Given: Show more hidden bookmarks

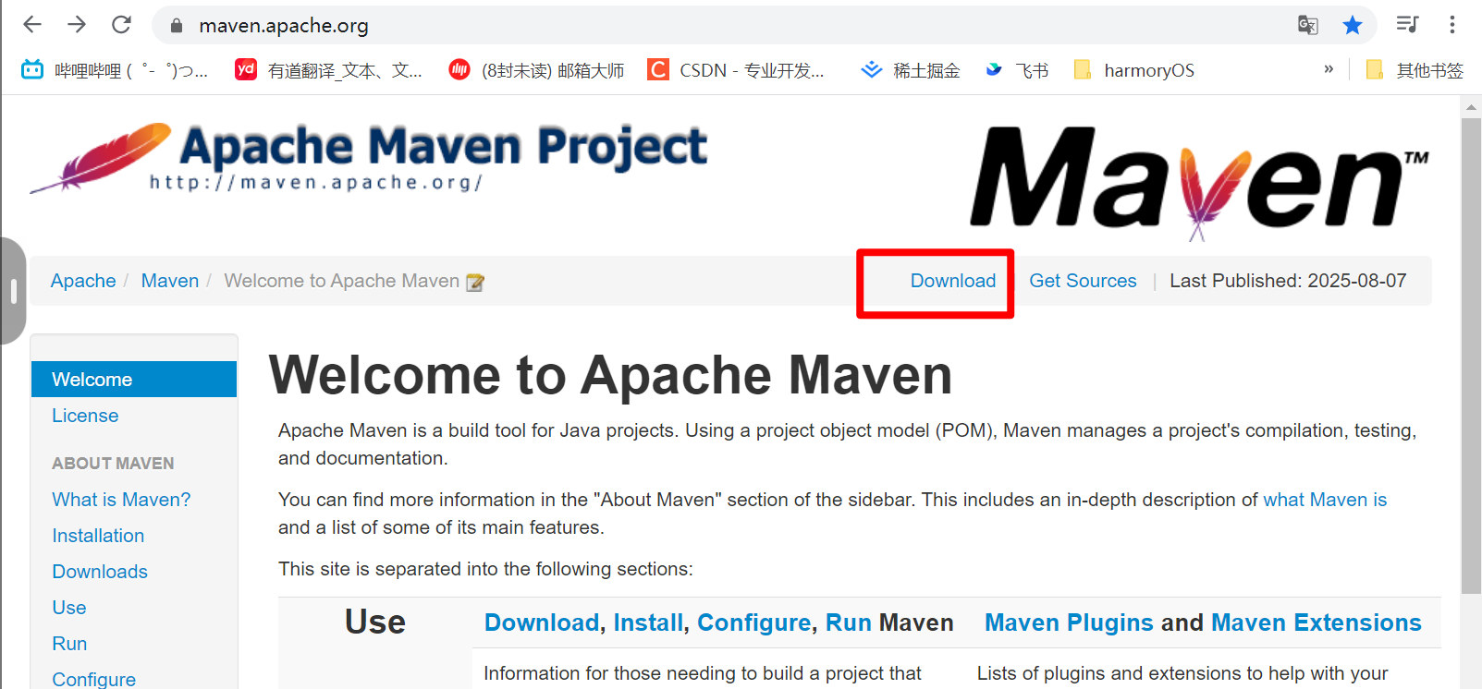Looking at the screenshot, I should tap(1329, 69).
